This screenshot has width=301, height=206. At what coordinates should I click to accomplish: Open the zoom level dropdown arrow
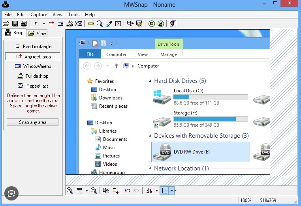pos(87,191)
